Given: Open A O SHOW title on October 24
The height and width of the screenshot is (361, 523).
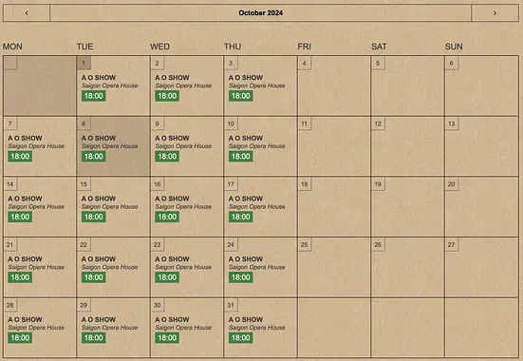Looking at the screenshot, I should [246, 258].
